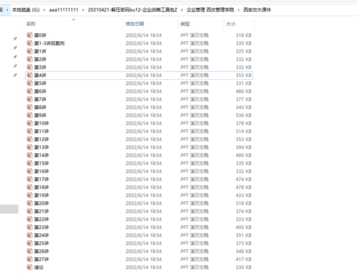This screenshot has height=280, width=357.
Task: Click the file icon of 第13讲
Action: [x=30, y=147]
